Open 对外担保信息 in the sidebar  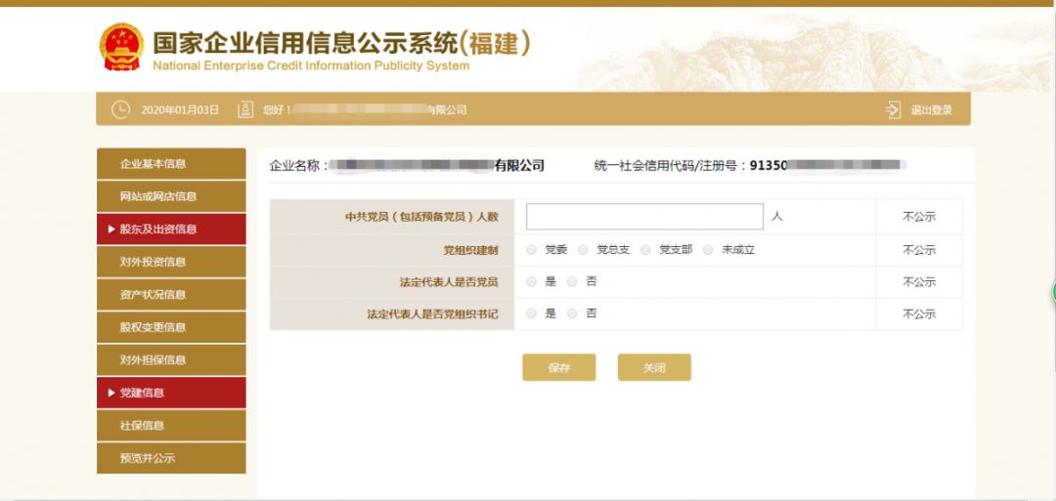(171, 359)
